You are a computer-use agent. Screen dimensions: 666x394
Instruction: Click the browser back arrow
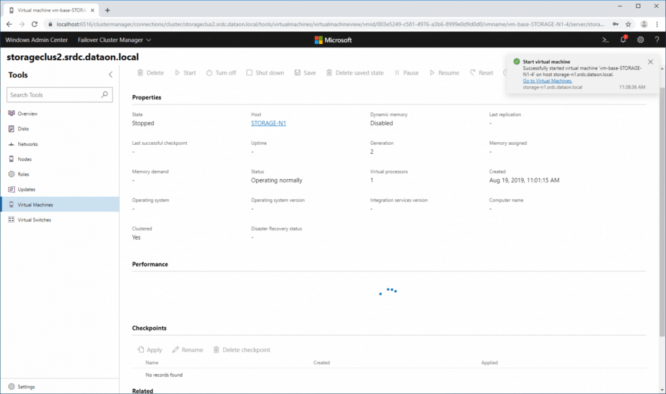[9, 24]
